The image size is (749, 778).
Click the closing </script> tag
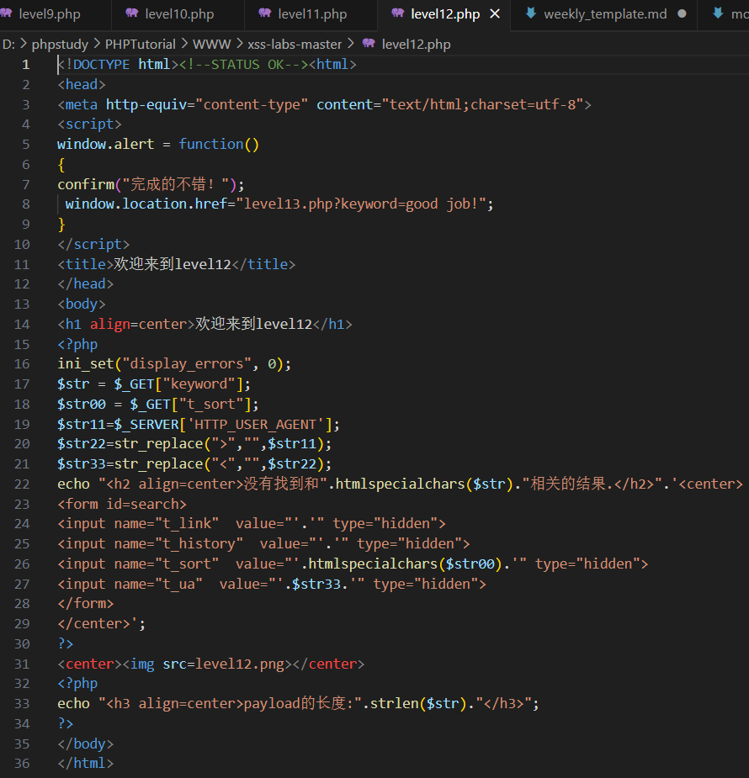(x=93, y=244)
